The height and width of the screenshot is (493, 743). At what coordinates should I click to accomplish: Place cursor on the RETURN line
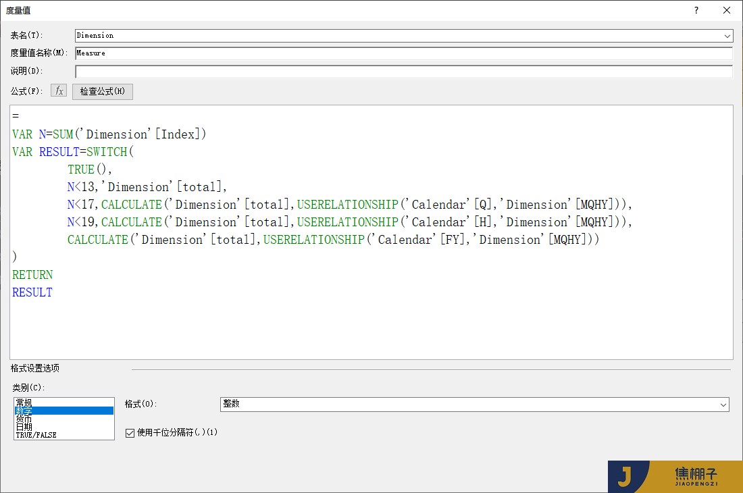pos(32,274)
